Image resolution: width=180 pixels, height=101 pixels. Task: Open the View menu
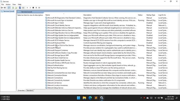pyautogui.click(x=14, y=4)
